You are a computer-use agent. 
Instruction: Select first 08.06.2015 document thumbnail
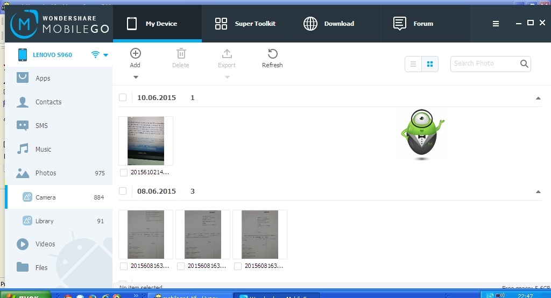[146, 235]
